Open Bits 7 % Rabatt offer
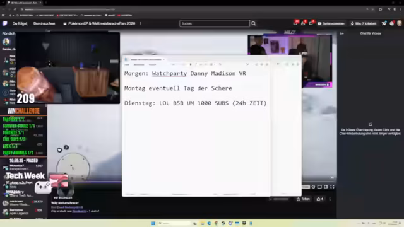 pos(364,23)
